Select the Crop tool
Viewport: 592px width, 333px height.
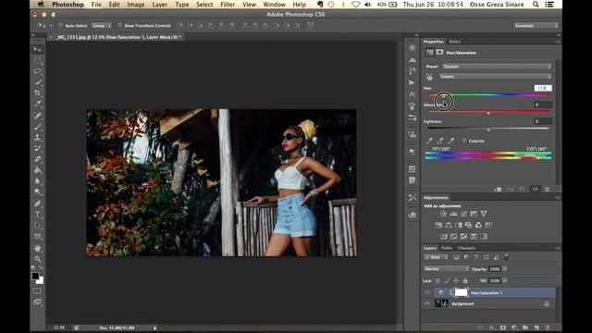point(37,92)
